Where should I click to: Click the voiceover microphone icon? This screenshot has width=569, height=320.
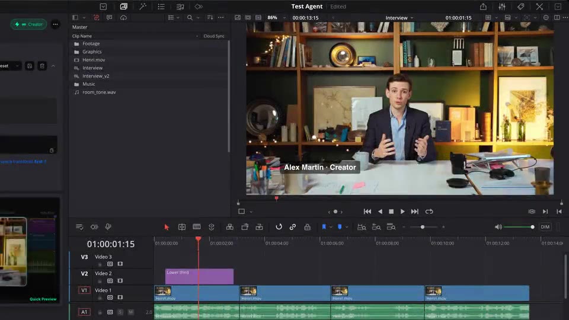pos(108,227)
